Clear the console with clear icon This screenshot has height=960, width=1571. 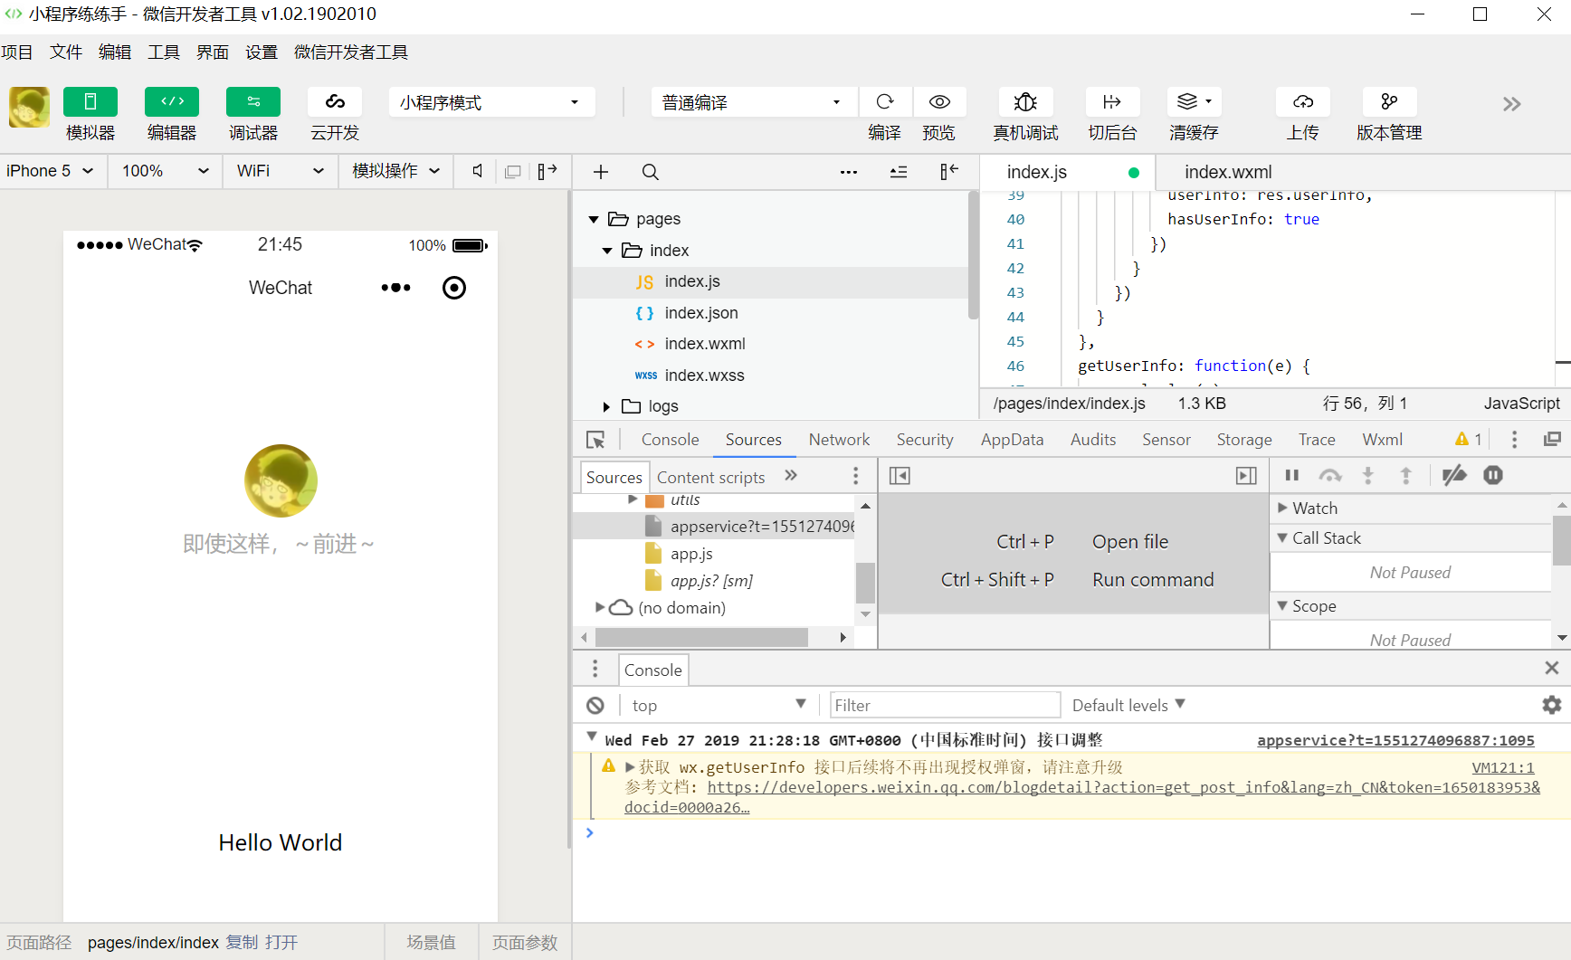pos(595,706)
